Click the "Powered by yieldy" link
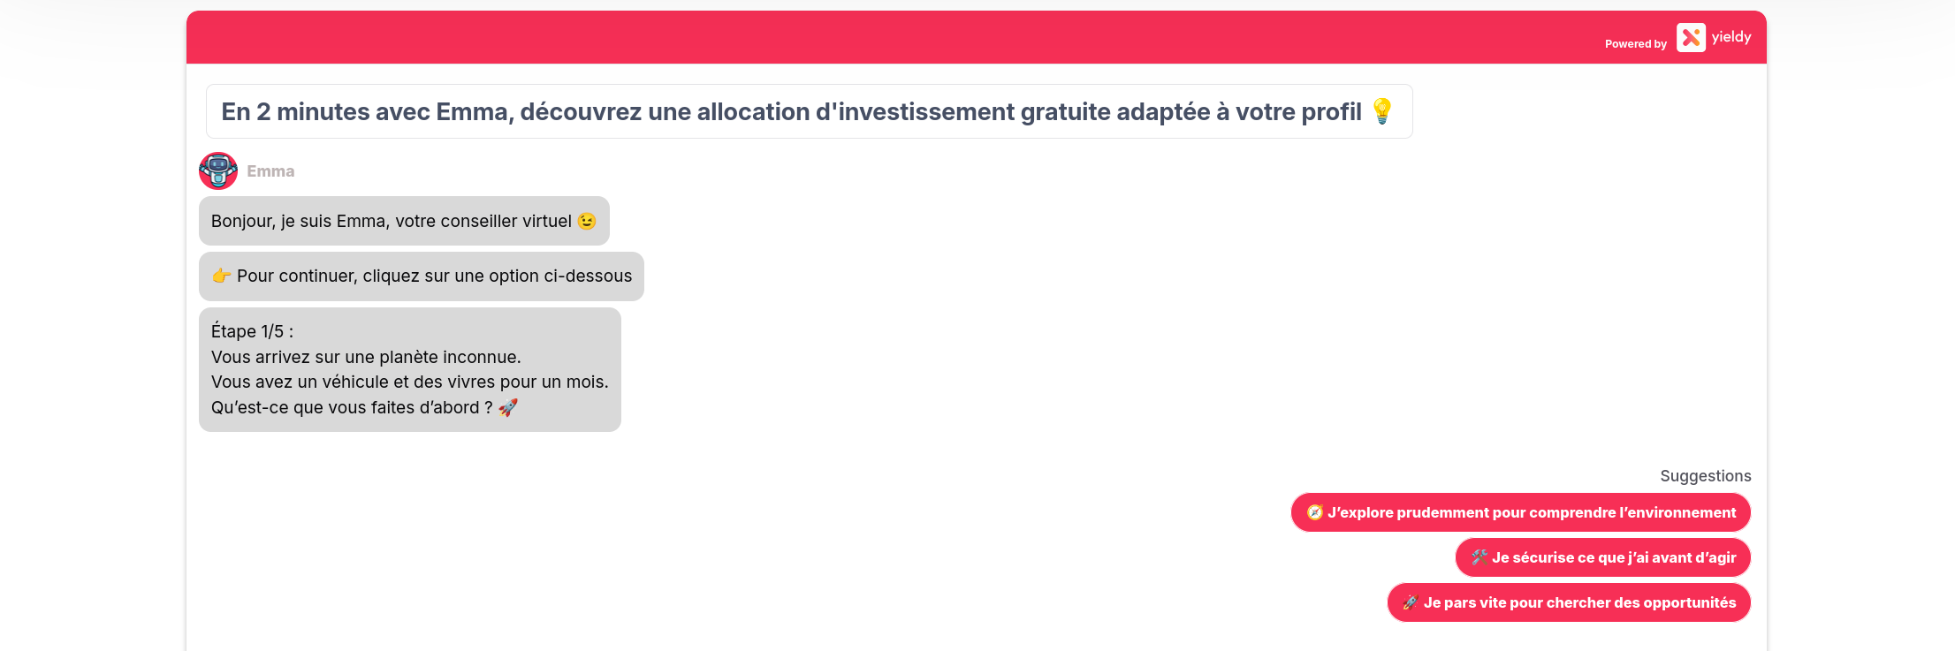The image size is (1955, 651). click(1677, 38)
